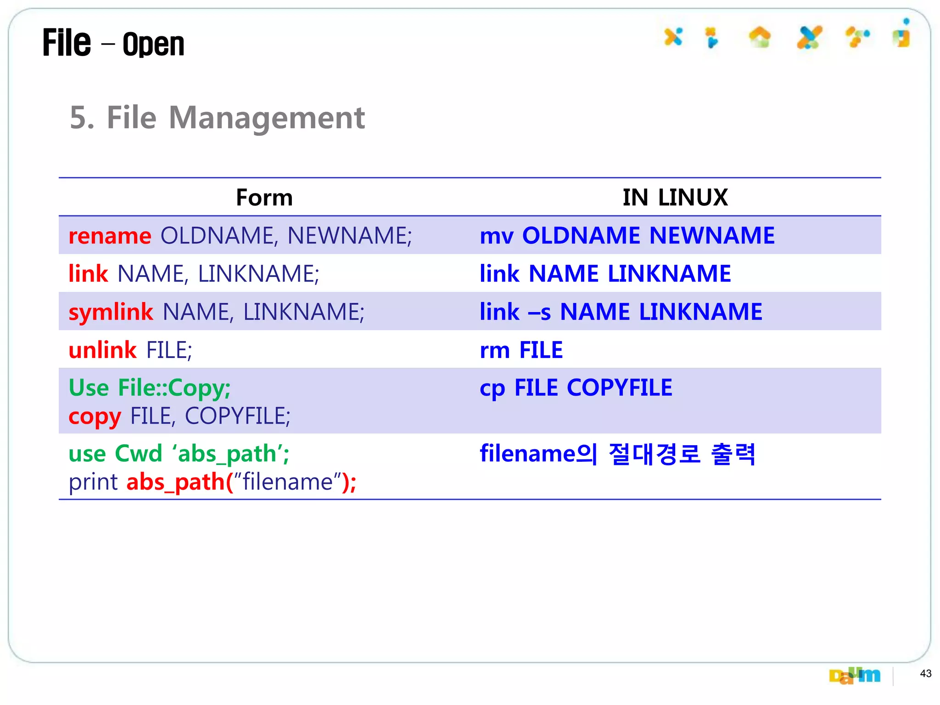Click the Daum logo in the footer
The height and width of the screenshot is (705, 940).
(x=855, y=675)
